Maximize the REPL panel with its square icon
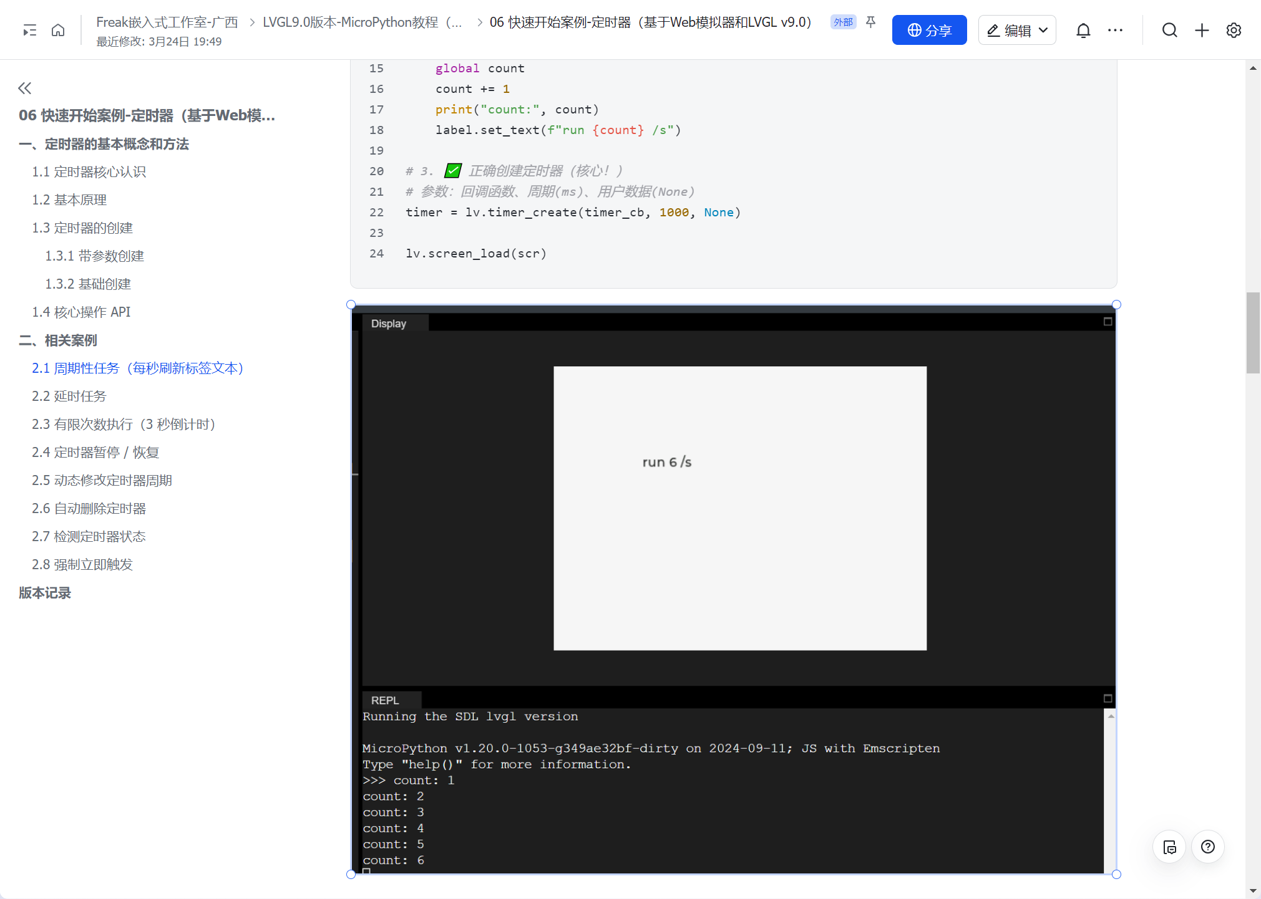Image resolution: width=1261 pixels, height=899 pixels. tap(1108, 698)
